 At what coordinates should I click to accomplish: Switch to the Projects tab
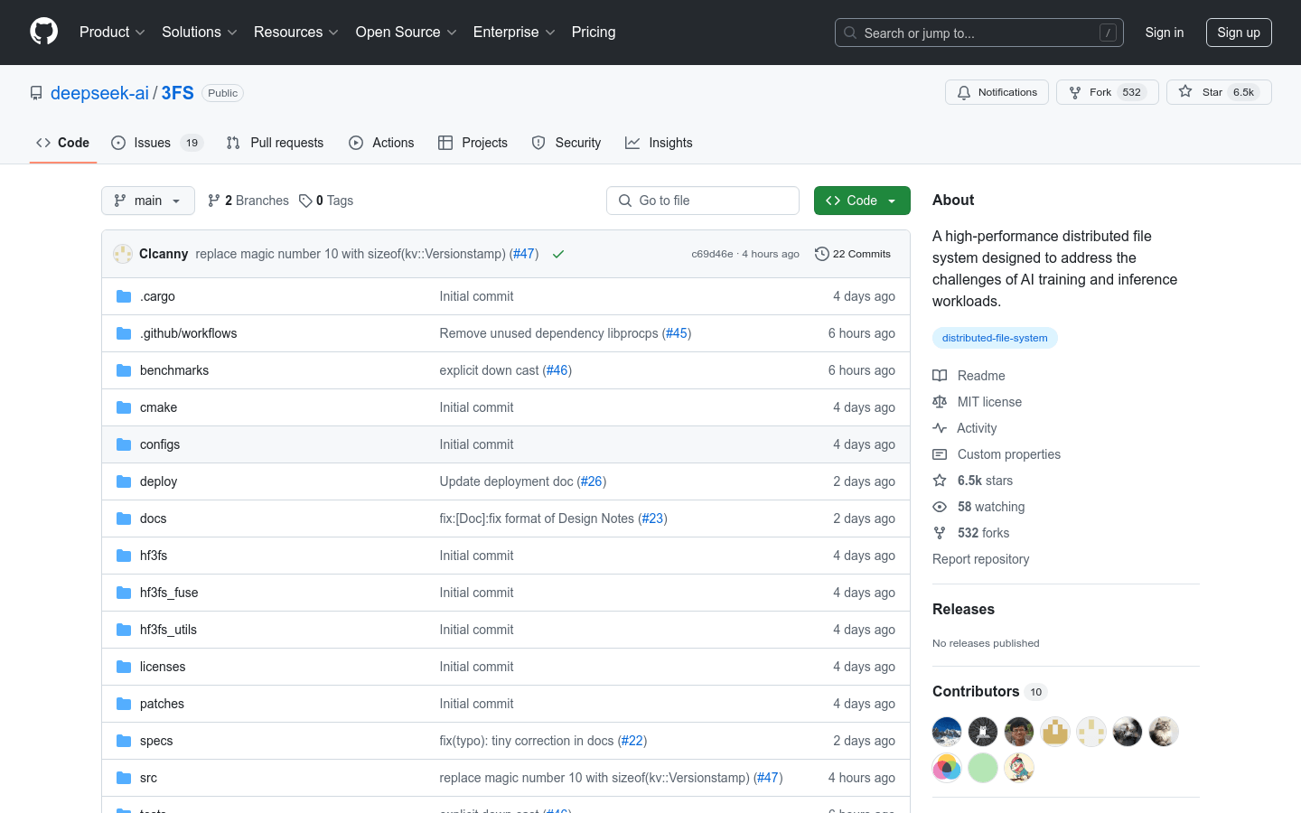(473, 143)
